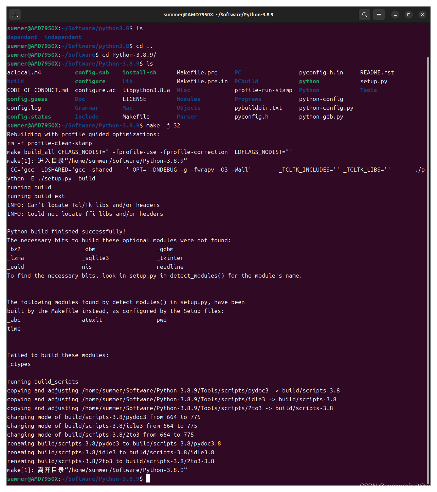Screen dimensions: 437x492
Task: Click the 'Doc' directory name
Action: coord(80,99)
